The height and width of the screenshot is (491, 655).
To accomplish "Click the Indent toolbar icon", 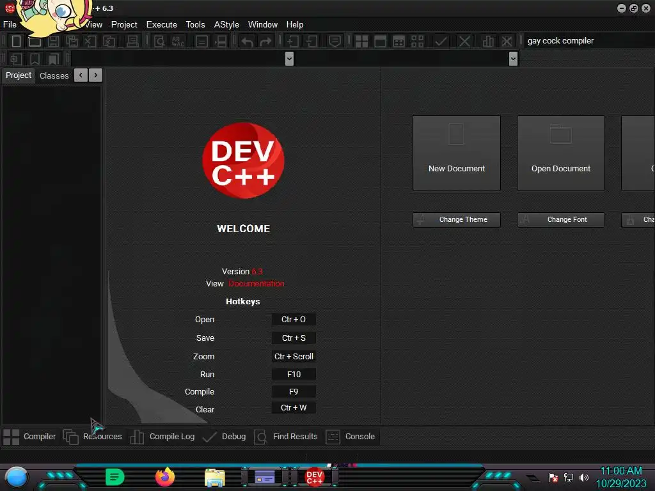I will (293, 41).
